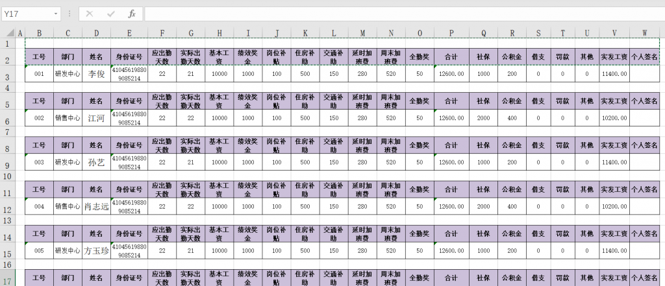Click the Cancel X icon in formula bar
The height and width of the screenshot is (286, 665).
pyautogui.click(x=90, y=14)
